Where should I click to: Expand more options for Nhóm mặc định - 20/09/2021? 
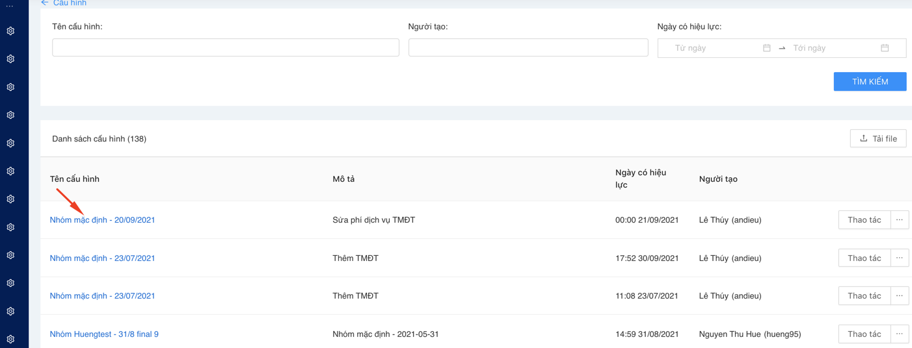point(899,220)
